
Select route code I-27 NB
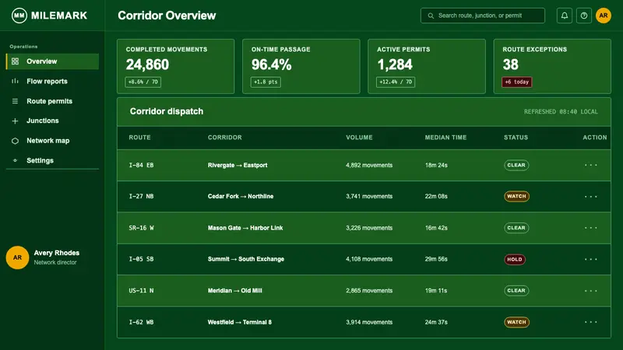[141, 197]
